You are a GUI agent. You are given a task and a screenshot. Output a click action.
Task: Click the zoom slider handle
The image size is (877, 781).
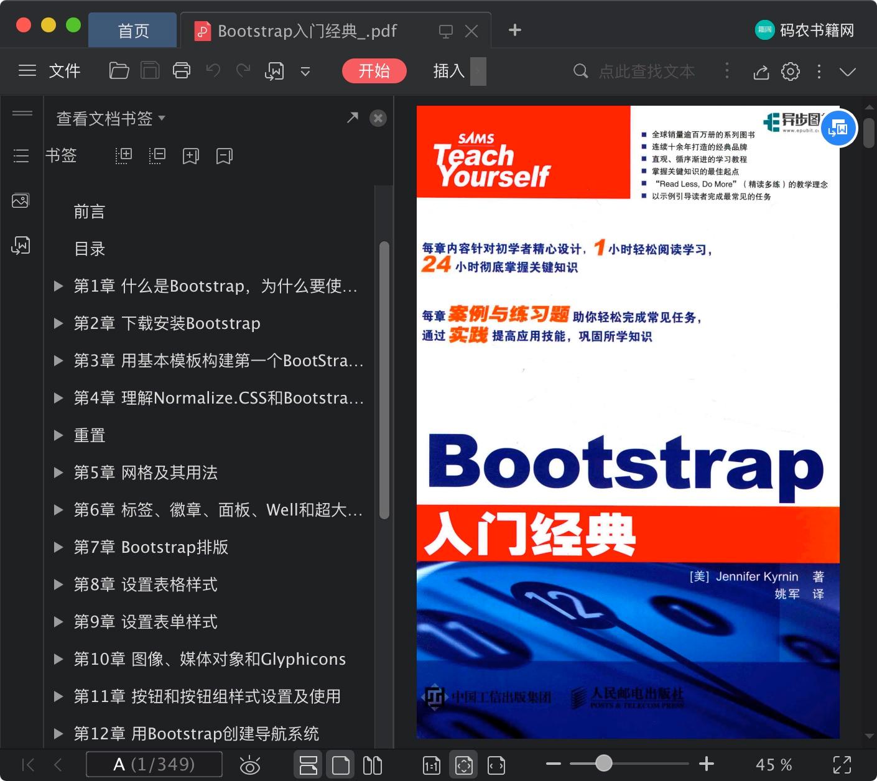[x=603, y=763]
